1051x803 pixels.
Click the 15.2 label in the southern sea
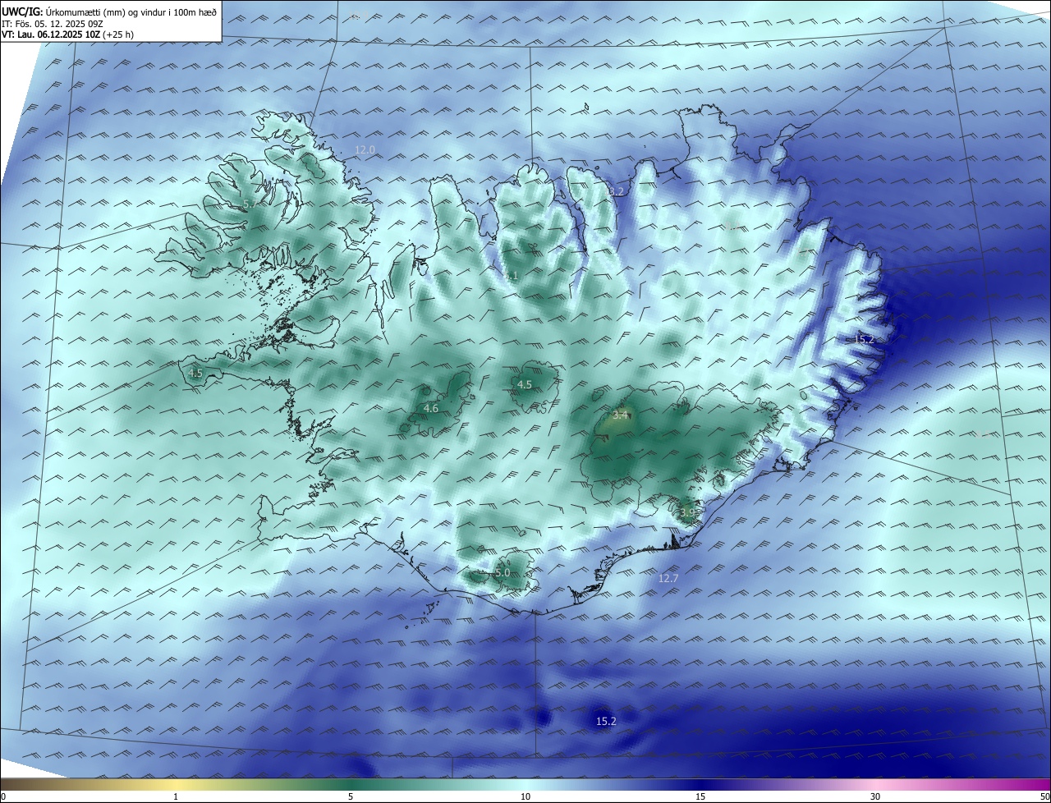point(606,721)
